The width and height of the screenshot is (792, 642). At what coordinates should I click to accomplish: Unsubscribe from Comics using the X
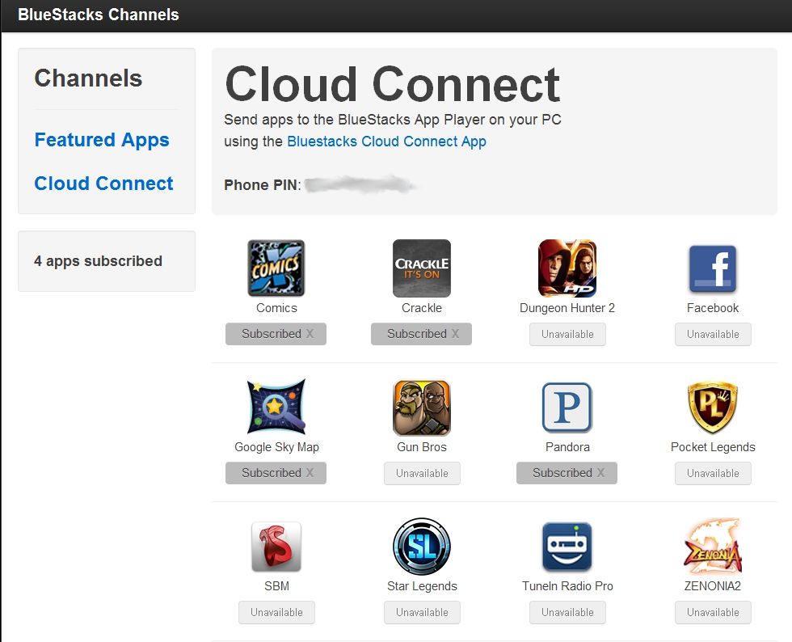[311, 334]
